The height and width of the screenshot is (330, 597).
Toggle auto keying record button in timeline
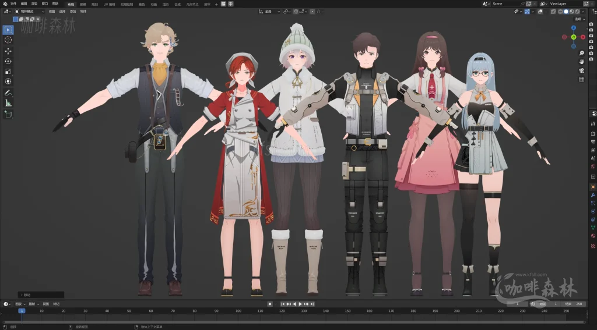[270, 304]
